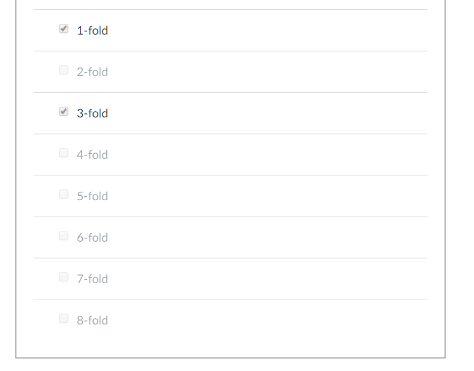This screenshot has height=371, width=474.
Task: Uncheck the 3-fold checkbox
Action: click(x=64, y=112)
